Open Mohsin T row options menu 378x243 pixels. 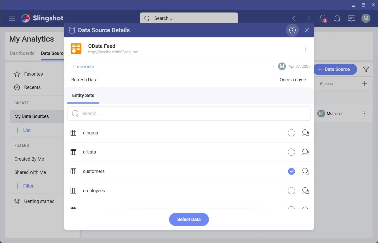(x=364, y=114)
